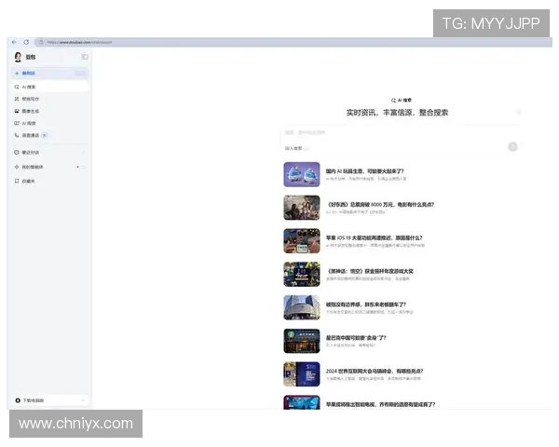The width and height of the screenshot is (559, 447).
Task: Open 语音通话 in the sidebar
Action: 50,135
